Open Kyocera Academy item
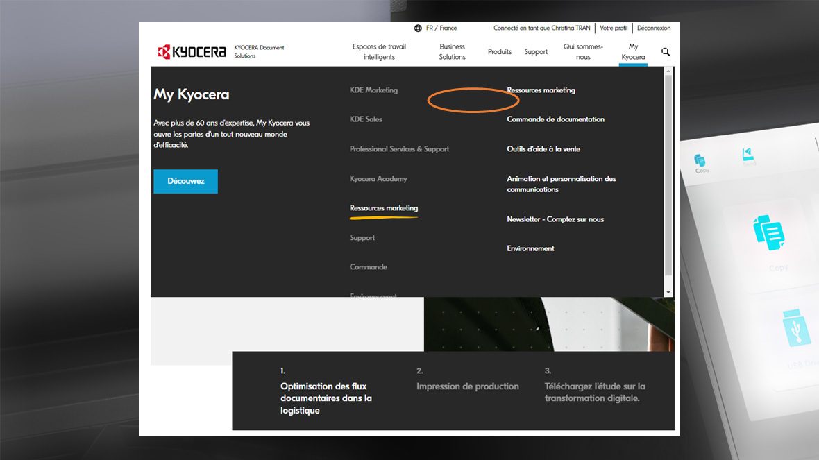Screen dimensions: 819x460 pyautogui.click(x=378, y=178)
